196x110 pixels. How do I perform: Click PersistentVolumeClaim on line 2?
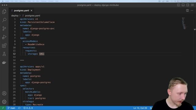click(41, 22)
